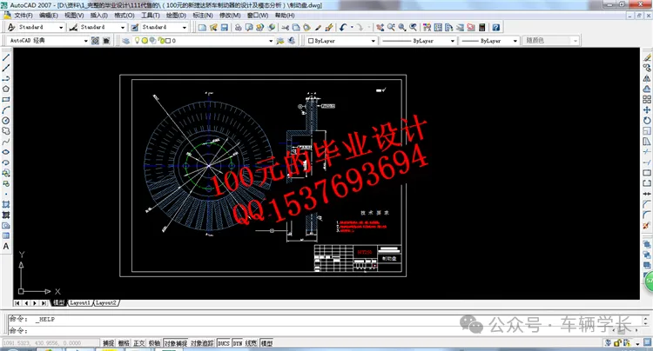Open the Hatch tool
The height and width of the screenshot is (351, 653).
(6, 204)
